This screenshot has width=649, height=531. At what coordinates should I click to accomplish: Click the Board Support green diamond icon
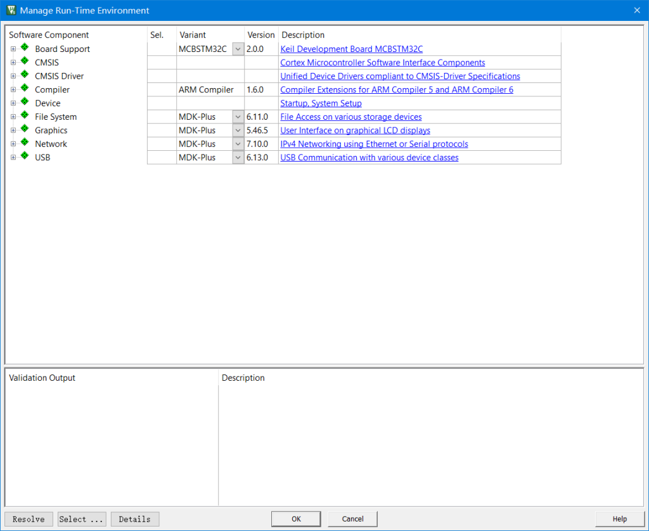(25, 47)
